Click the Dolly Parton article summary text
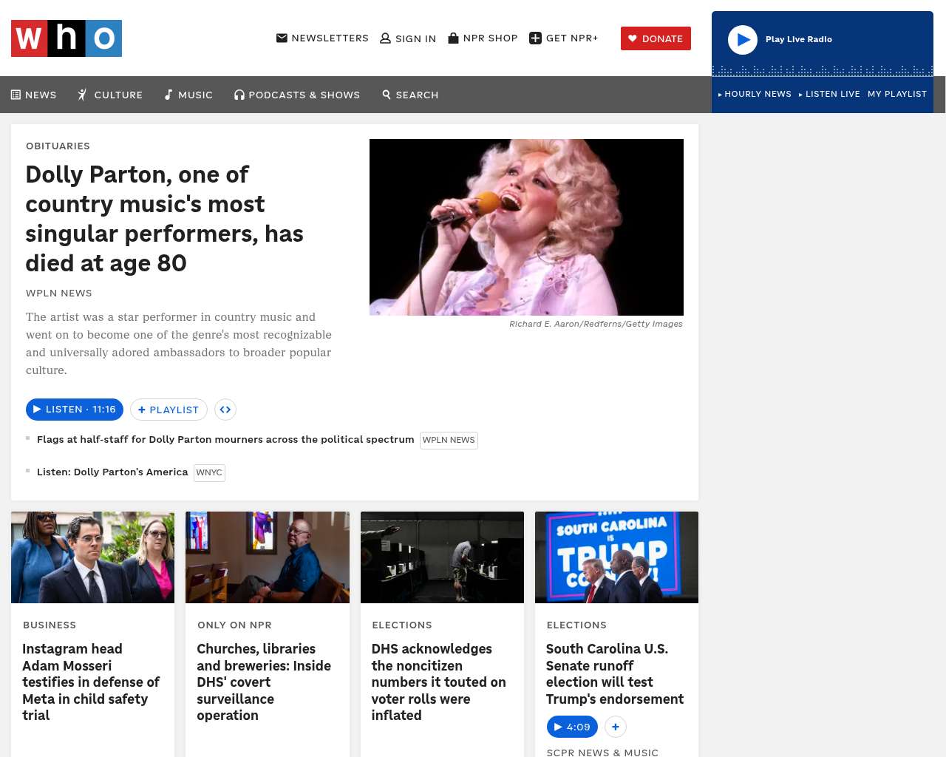 click(179, 344)
